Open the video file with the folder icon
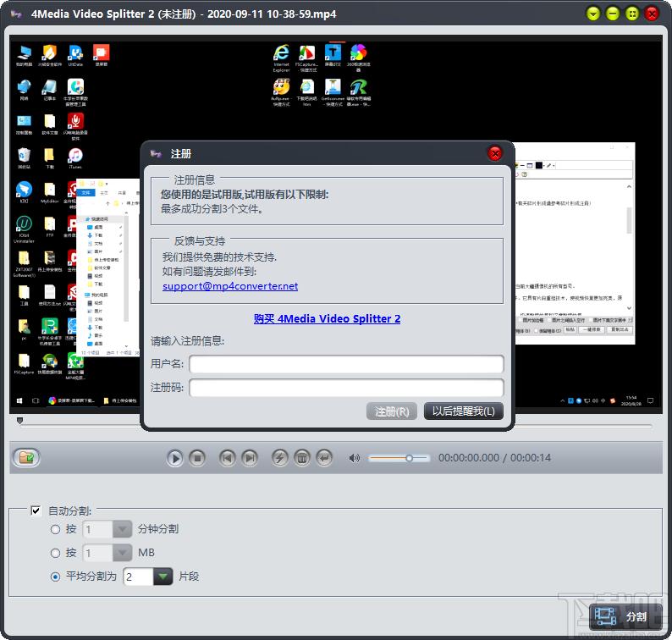The height and width of the screenshot is (640, 672). click(x=26, y=457)
